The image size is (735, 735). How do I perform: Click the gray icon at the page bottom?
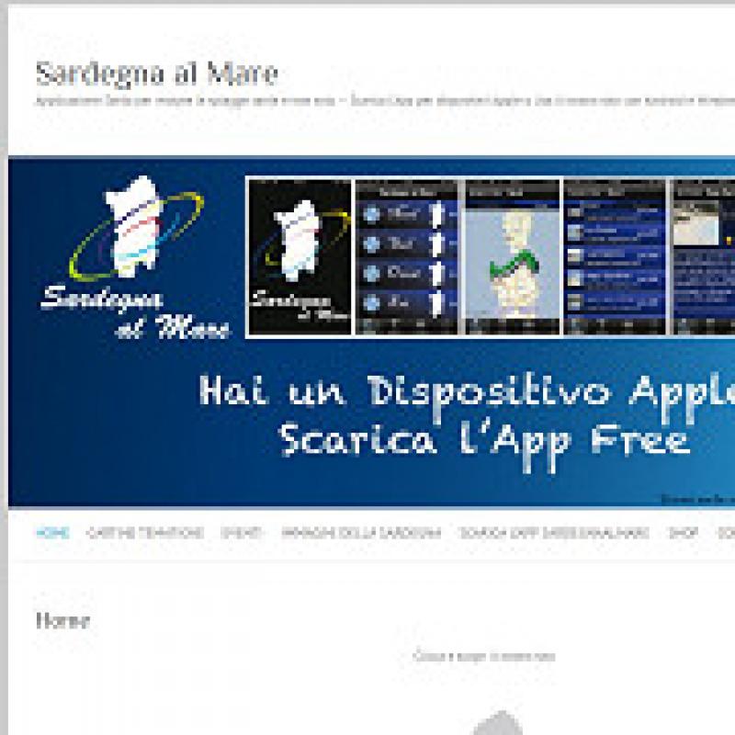(x=497, y=724)
